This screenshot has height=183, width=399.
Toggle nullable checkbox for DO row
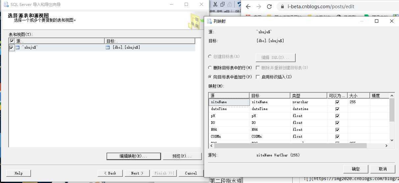337,123
